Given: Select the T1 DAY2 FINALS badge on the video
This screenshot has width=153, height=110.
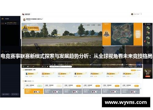Looking at the screenshot, I should click(30, 29).
